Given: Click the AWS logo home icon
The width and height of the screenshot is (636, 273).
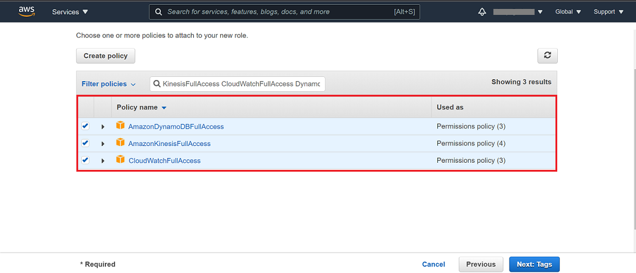Looking at the screenshot, I should coord(27,12).
